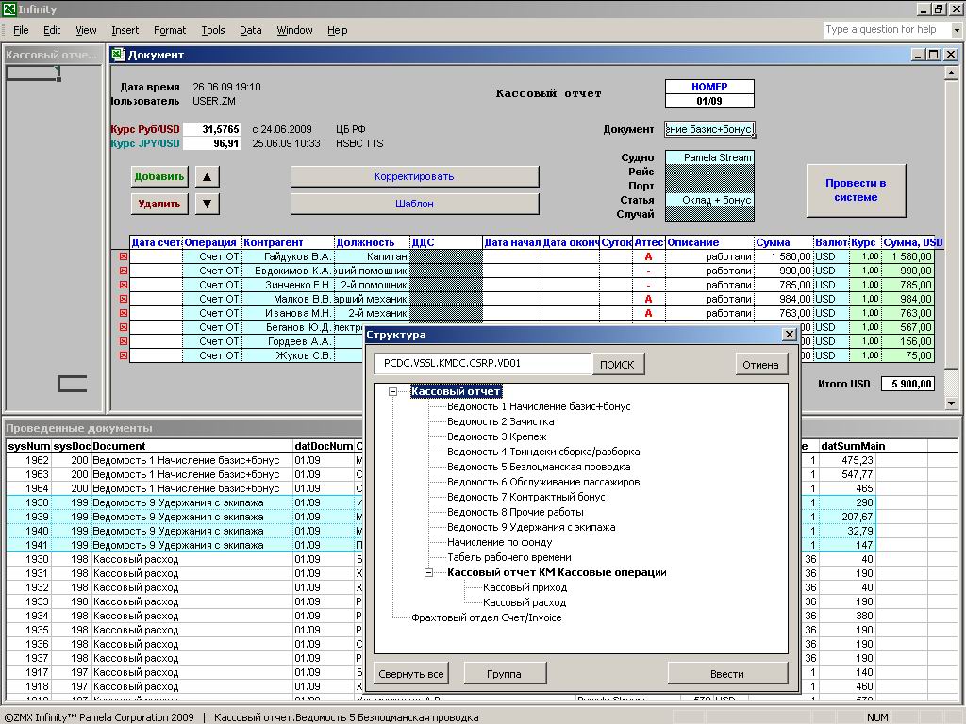Select Ведомость 7 Контрактный бонус item
The height and width of the screenshot is (724, 966).
pyautogui.click(x=526, y=497)
